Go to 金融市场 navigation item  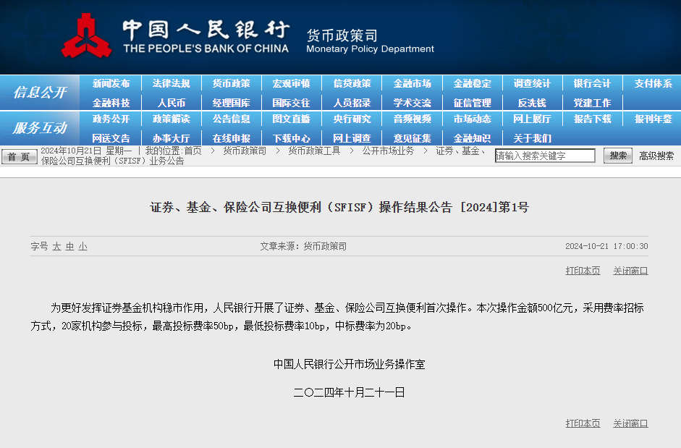pos(412,83)
